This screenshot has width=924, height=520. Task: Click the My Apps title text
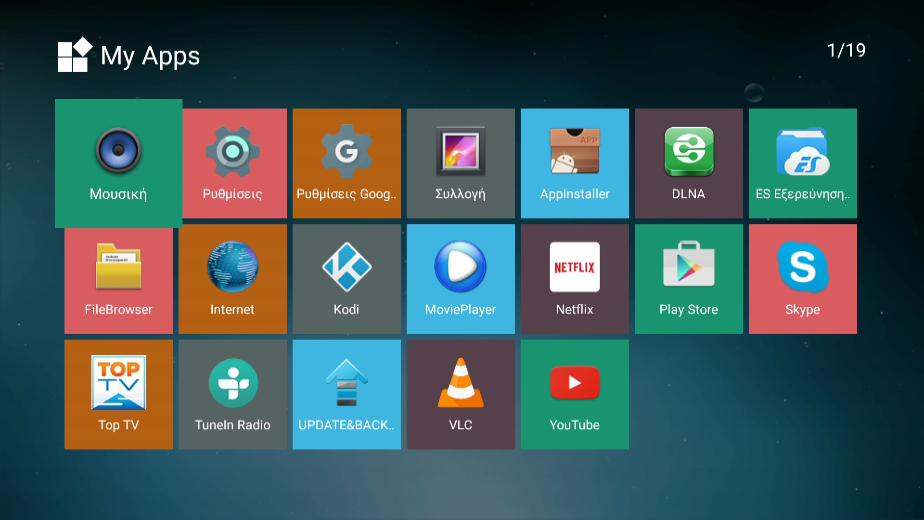[x=150, y=56]
